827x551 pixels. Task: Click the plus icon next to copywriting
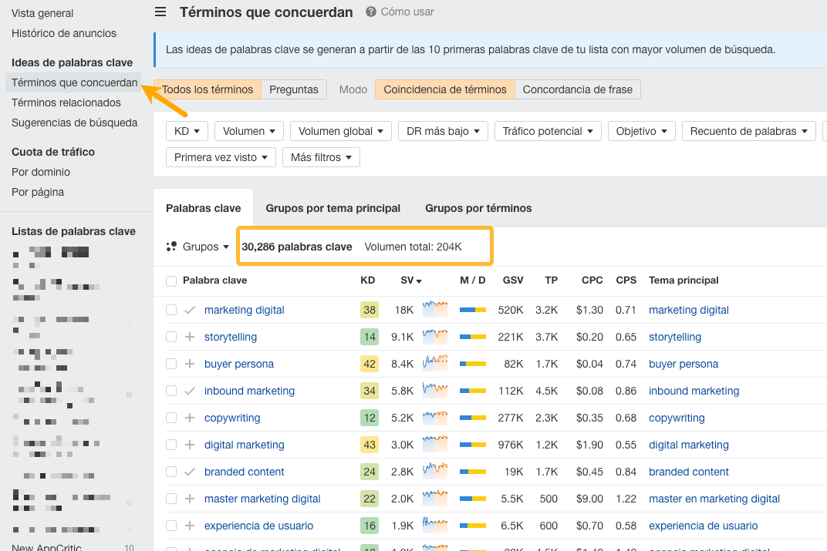tap(189, 417)
